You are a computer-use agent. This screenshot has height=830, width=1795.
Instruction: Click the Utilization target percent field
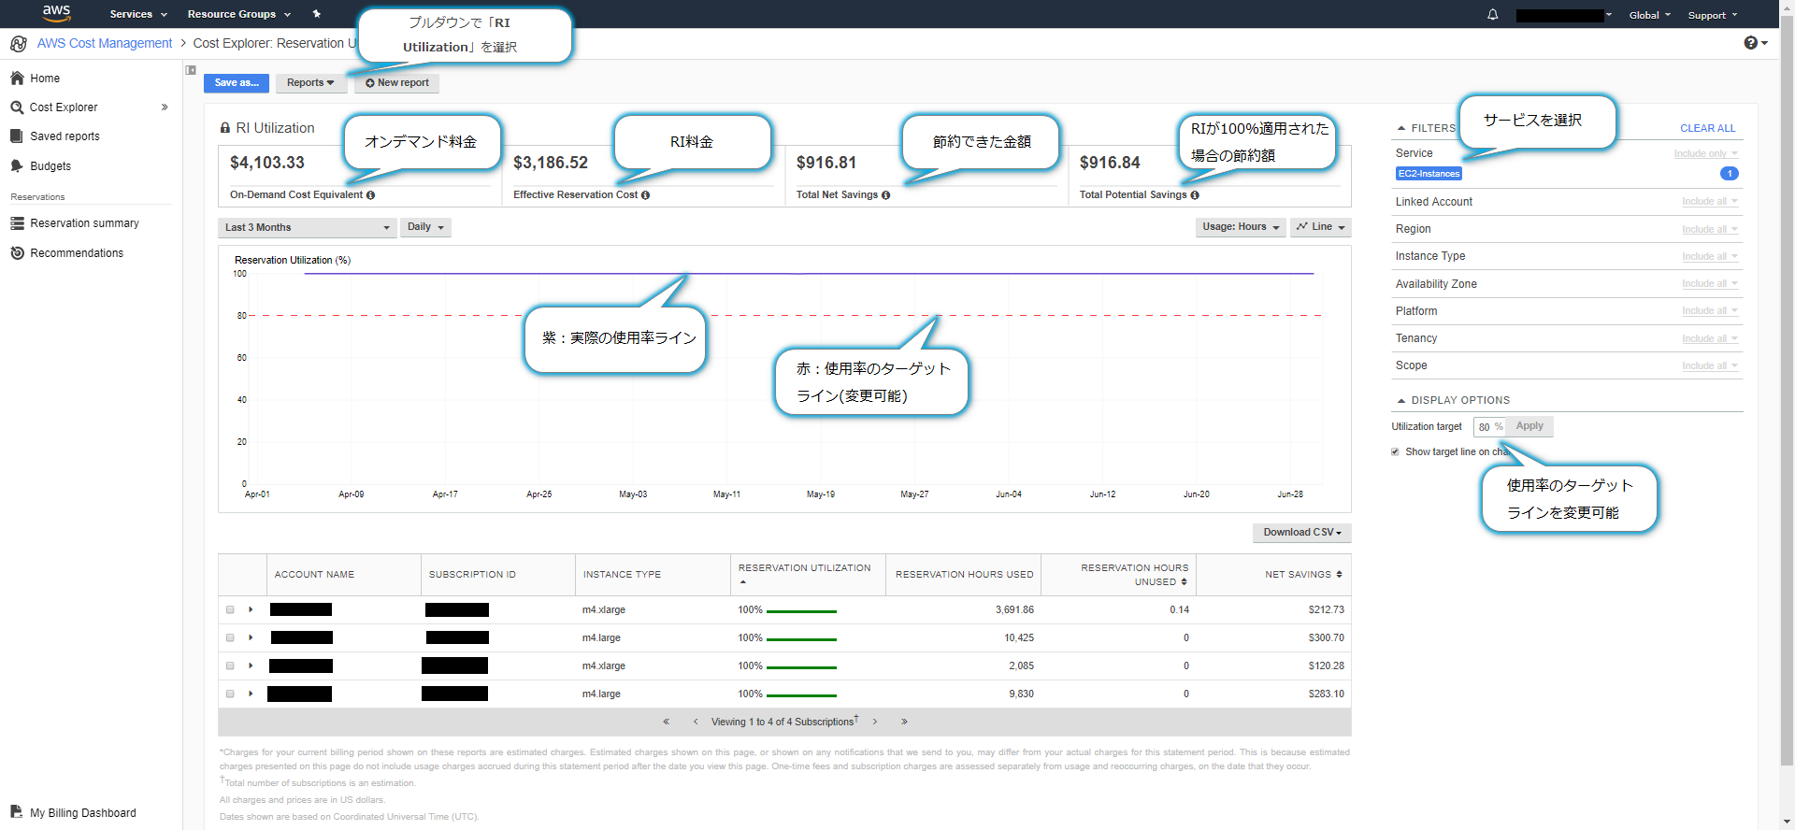(x=1490, y=427)
